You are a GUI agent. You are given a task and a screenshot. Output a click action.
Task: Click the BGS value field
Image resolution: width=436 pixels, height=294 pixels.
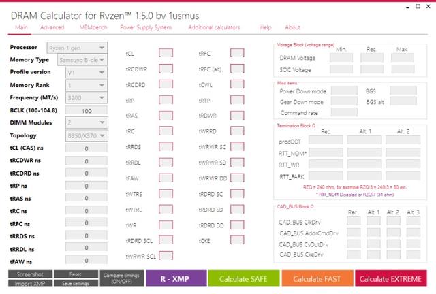coord(403,91)
